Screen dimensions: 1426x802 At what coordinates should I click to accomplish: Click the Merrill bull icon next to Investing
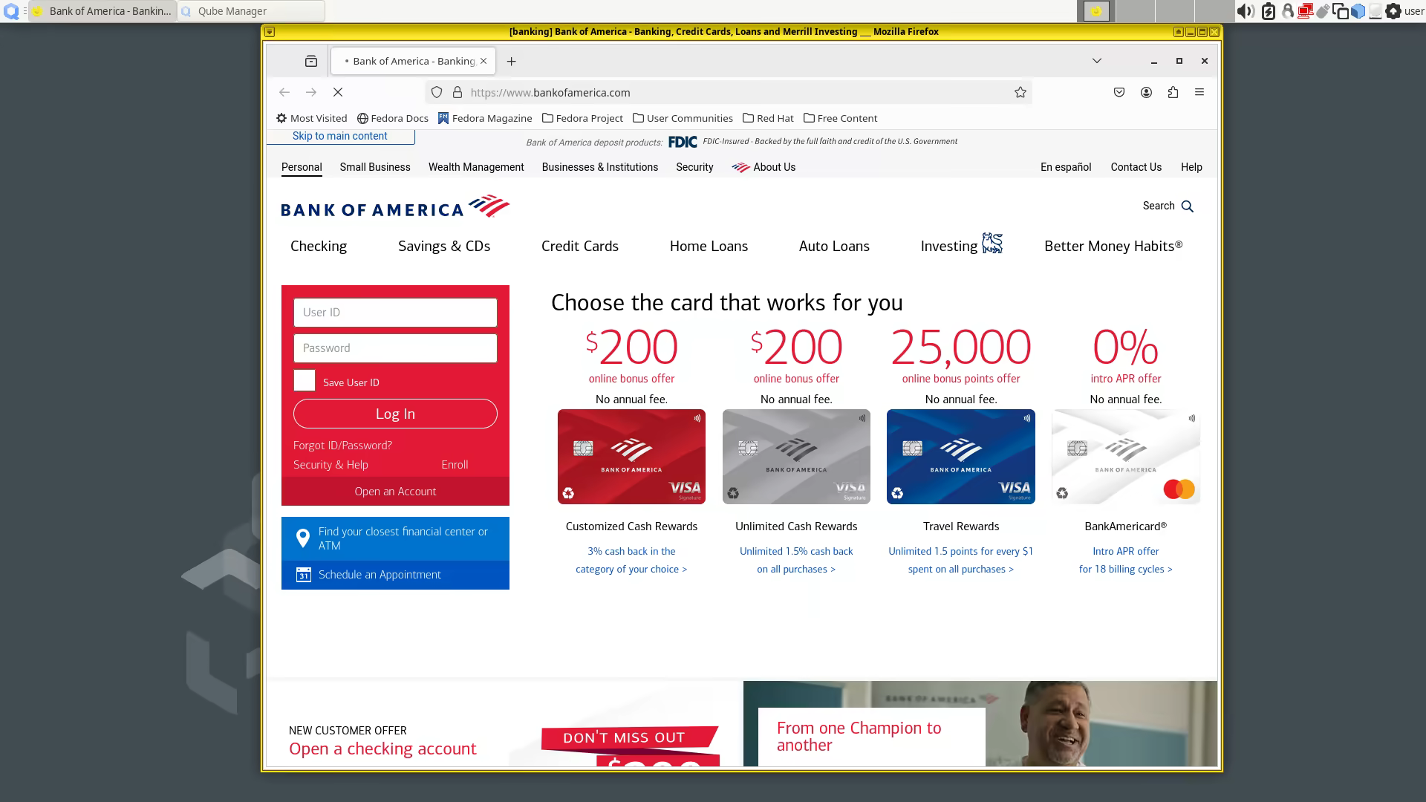(x=992, y=244)
